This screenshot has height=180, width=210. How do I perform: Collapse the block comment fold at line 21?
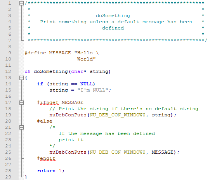(x=21, y=127)
